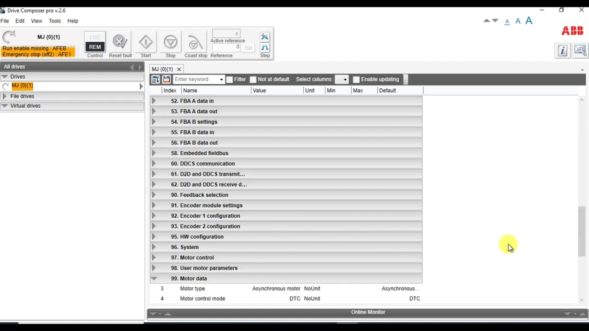589x331 pixels.
Task: Select smallest font size A
Action: pos(507,22)
